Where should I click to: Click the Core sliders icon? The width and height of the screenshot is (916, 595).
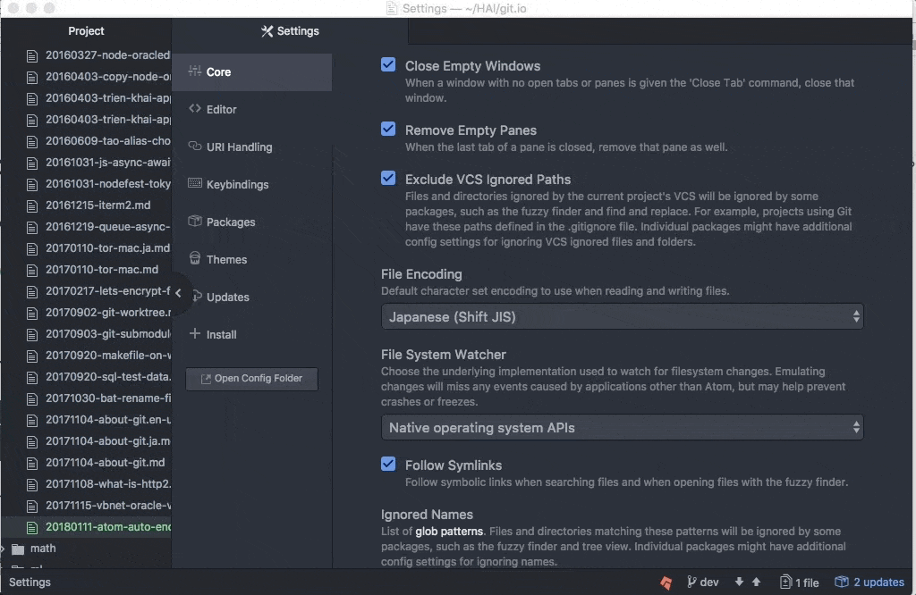click(194, 71)
